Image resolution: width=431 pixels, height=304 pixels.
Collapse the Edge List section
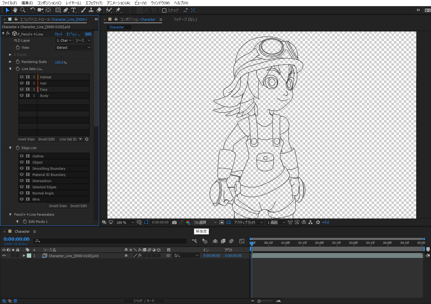tap(10, 148)
